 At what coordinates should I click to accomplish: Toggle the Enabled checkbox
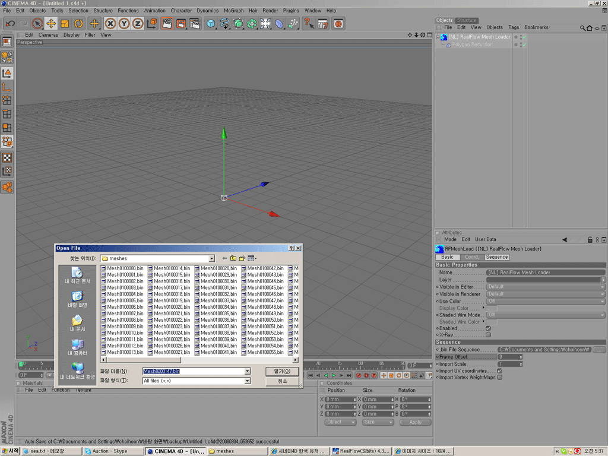coord(488,328)
